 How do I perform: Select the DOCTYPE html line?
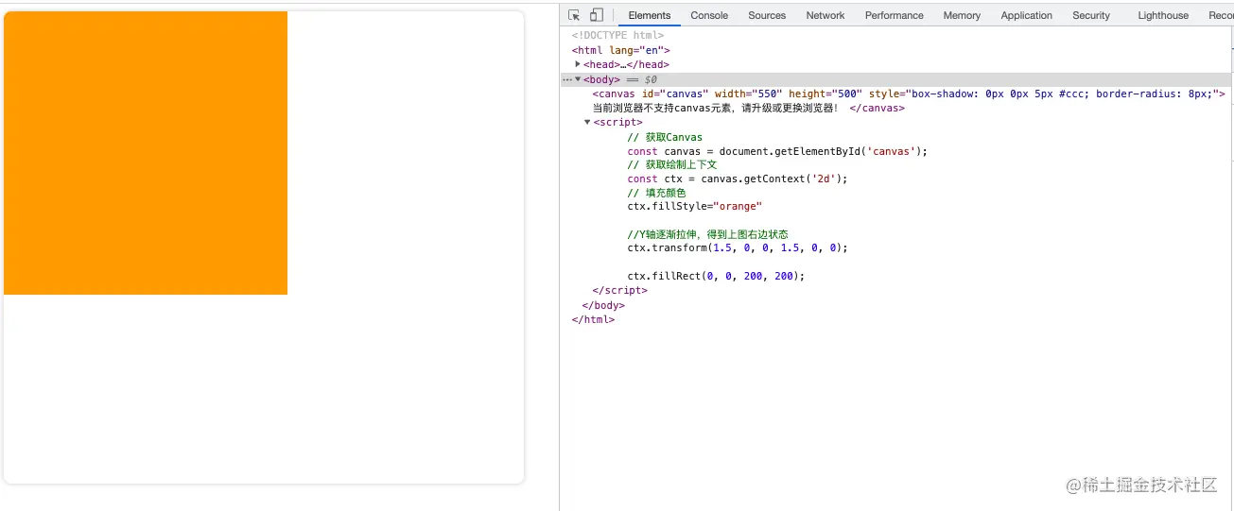click(617, 36)
